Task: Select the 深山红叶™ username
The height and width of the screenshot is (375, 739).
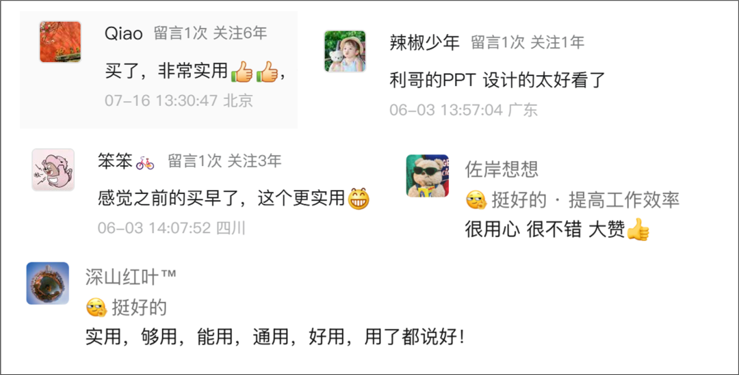Action: coord(131,277)
